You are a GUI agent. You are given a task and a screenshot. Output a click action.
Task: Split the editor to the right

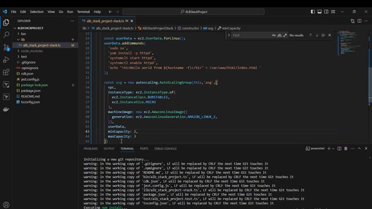pyautogui.click(x=359, y=21)
